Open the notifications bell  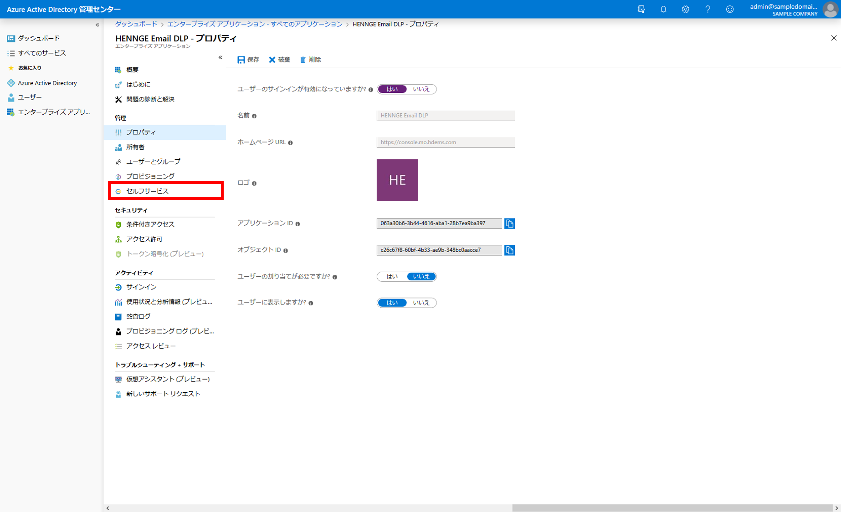(x=663, y=9)
